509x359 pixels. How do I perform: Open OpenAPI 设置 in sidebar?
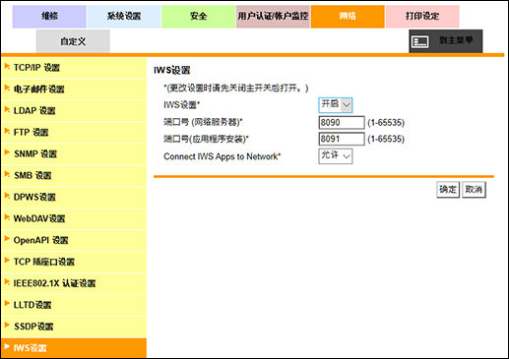coord(74,240)
